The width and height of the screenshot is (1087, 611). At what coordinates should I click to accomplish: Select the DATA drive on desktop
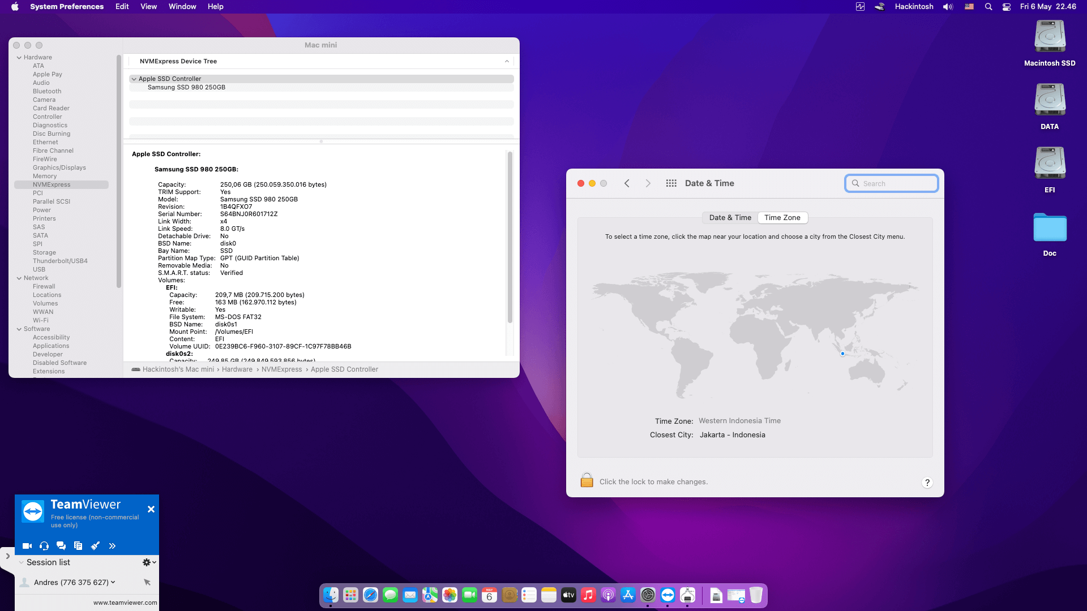tap(1050, 100)
